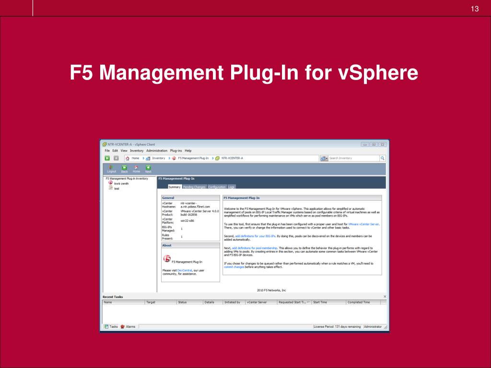The image size is (491, 368).
Task: Sort tasks by Name column
Action: click(124, 302)
